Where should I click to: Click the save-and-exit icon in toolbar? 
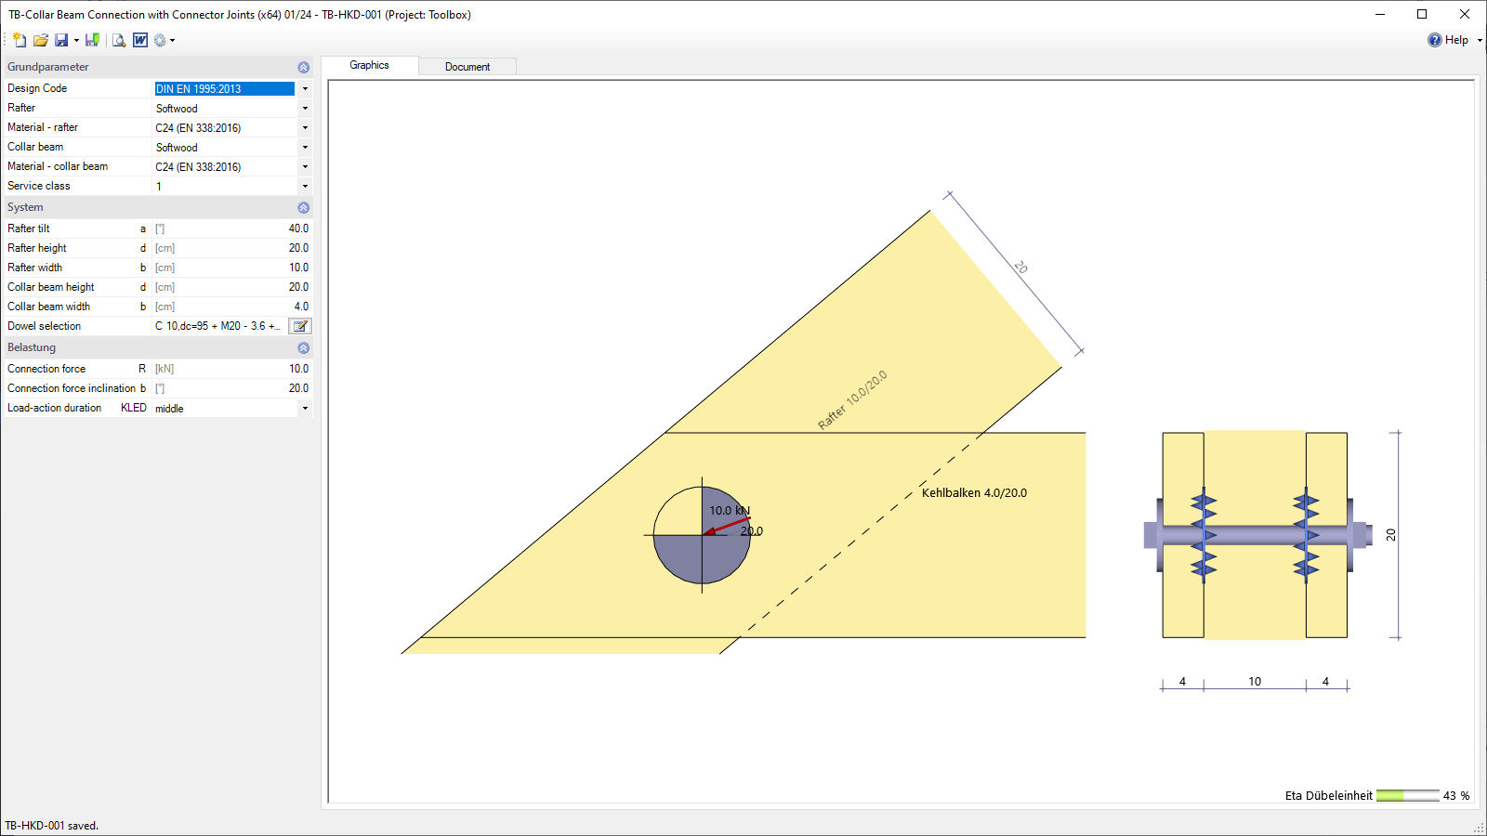pos(92,40)
